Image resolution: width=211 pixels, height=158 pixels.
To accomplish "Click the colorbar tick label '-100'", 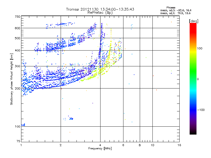I will (201, 110).
